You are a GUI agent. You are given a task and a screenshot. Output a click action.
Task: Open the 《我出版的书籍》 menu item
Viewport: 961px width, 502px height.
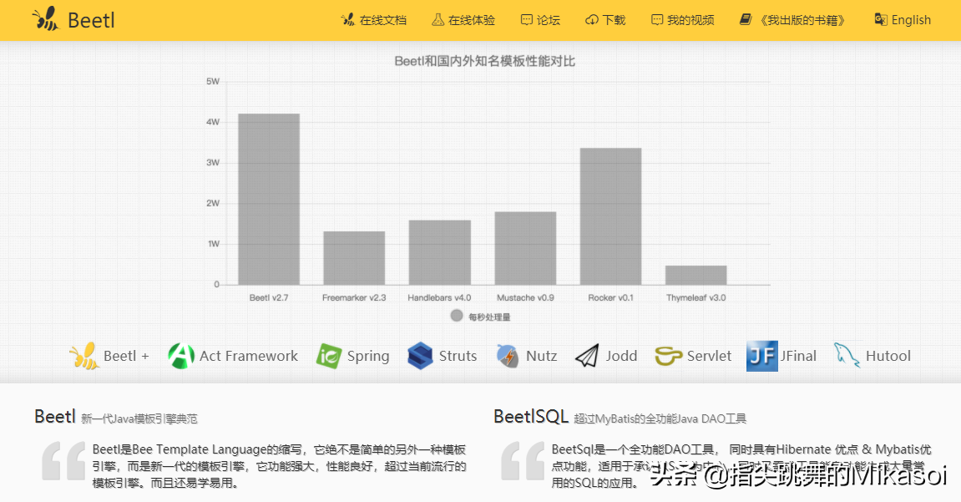[803, 20]
